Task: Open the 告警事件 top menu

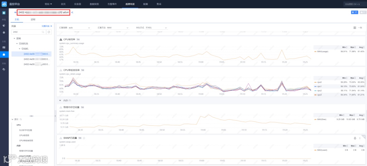Action: point(112,4)
